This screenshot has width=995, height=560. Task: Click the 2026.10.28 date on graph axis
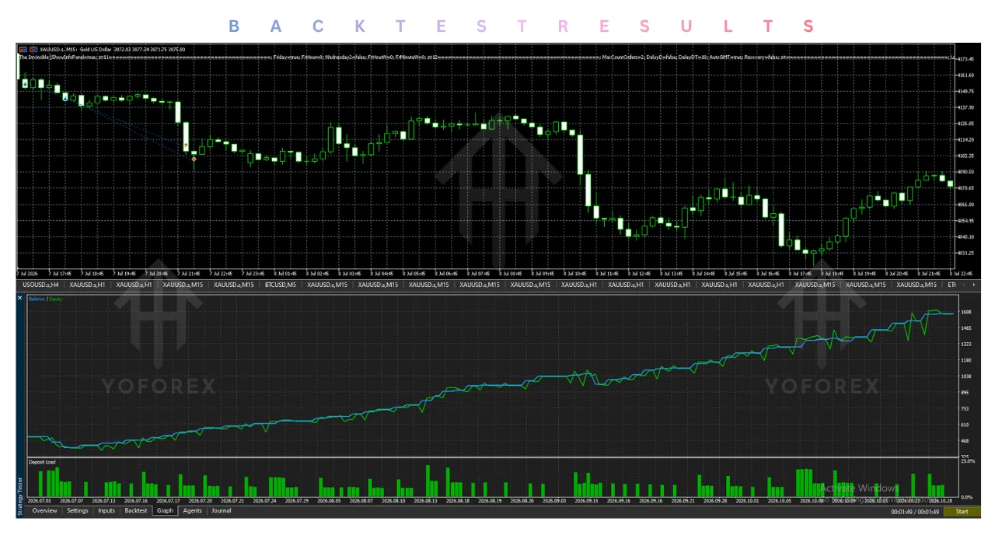pyautogui.click(x=941, y=501)
